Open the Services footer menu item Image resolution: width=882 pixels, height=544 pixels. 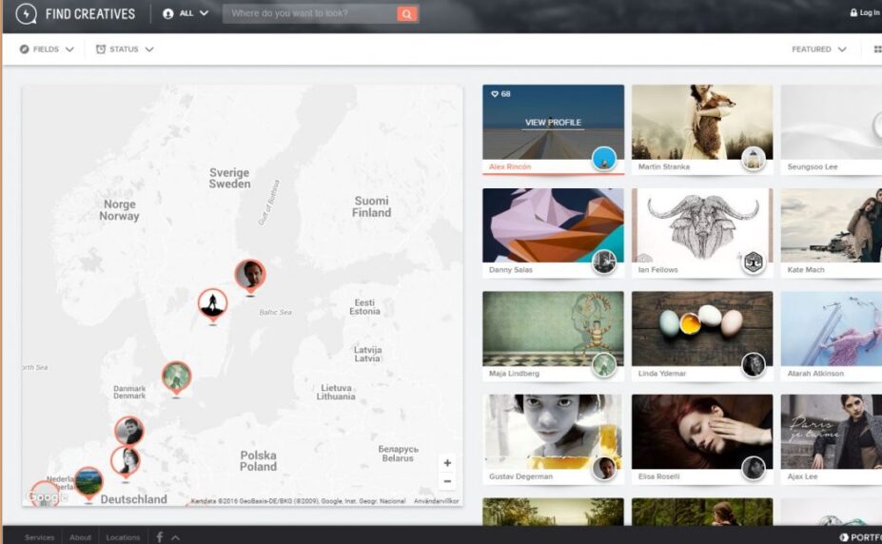pos(40,537)
